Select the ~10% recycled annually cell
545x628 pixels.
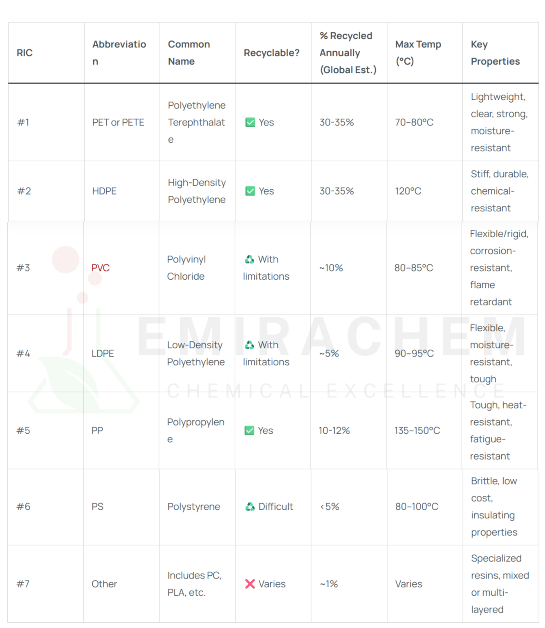click(x=331, y=268)
